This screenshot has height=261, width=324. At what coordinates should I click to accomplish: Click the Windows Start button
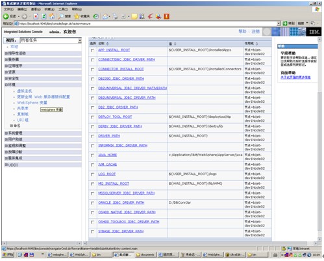(x=8, y=254)
